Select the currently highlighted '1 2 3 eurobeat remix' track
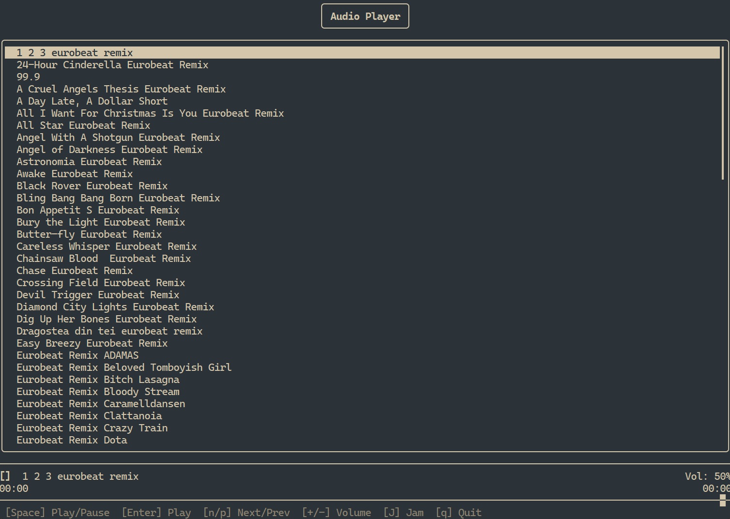Image resolution: width=730 pixels, height=519 pixels. (75, 52)
